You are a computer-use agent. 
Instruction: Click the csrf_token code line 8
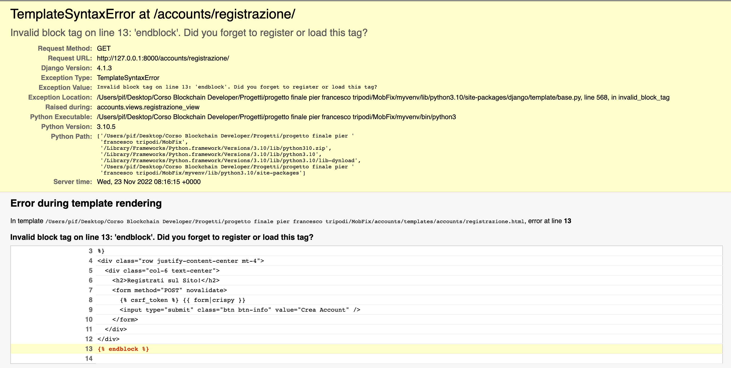coord(182,300)
